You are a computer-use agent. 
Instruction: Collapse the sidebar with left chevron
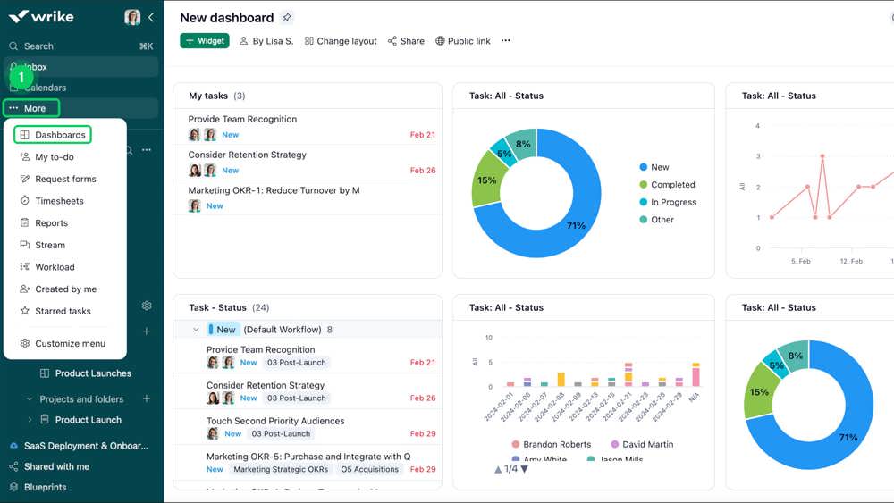coord(151,17)
